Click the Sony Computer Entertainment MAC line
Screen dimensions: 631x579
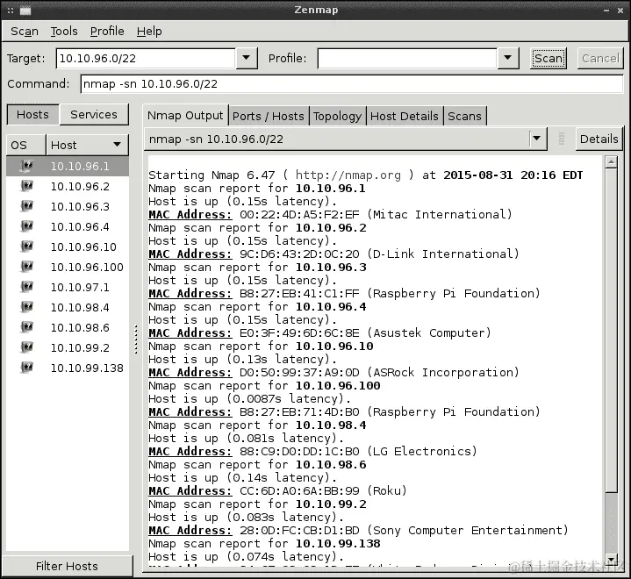tap(358, 530)
